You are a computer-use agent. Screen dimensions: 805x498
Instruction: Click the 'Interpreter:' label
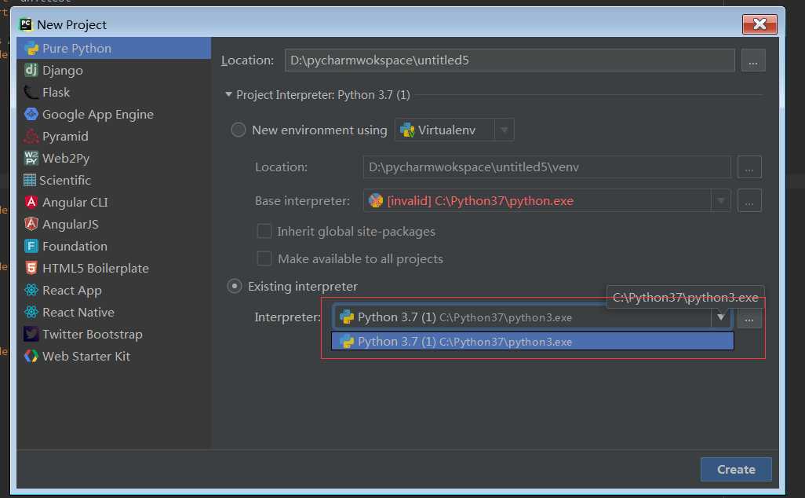click(287, 317)
